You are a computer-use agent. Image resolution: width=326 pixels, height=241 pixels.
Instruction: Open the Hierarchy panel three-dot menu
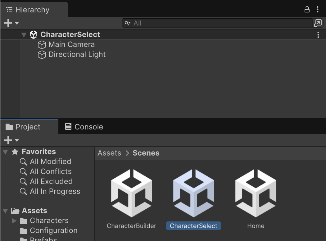(x=317, y=9)
